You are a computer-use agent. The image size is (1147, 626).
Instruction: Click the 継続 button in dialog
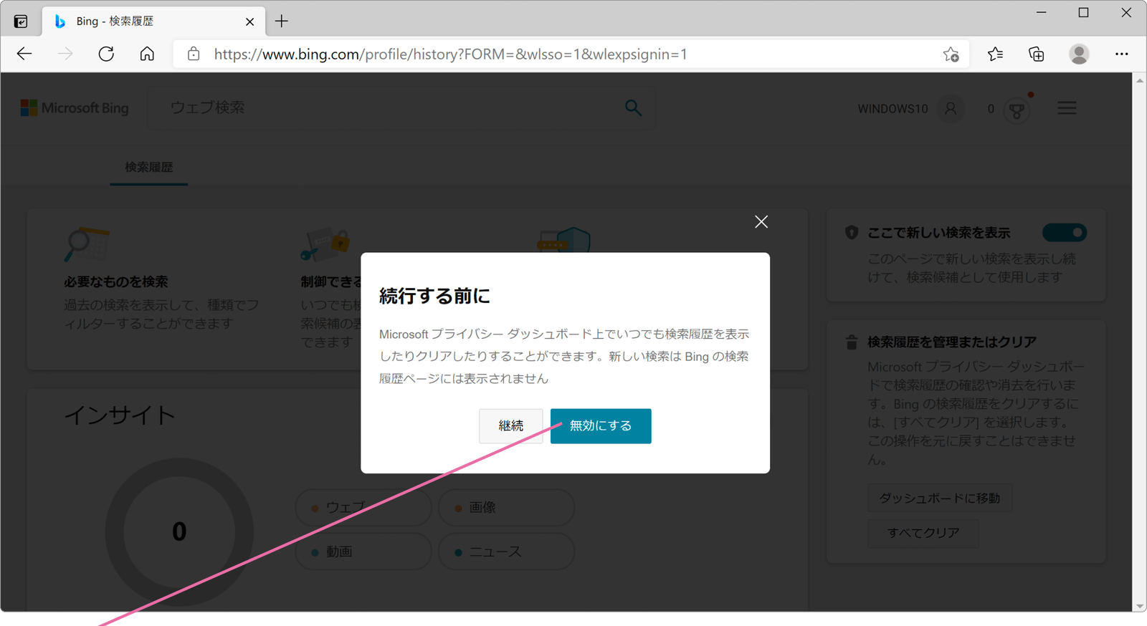point(511,426)
